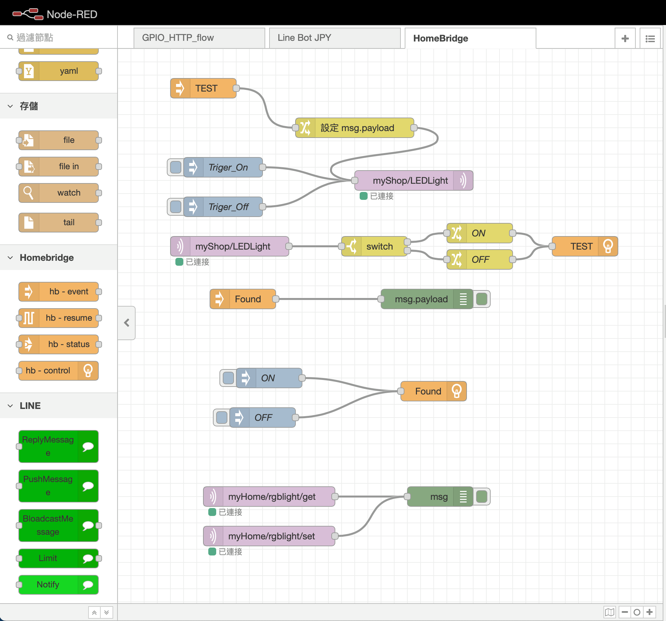Image resolution: width=666 pixels, height=621 pixels.
Task: Click the collapse-all palette categories icon
Action: coord(94,612)
